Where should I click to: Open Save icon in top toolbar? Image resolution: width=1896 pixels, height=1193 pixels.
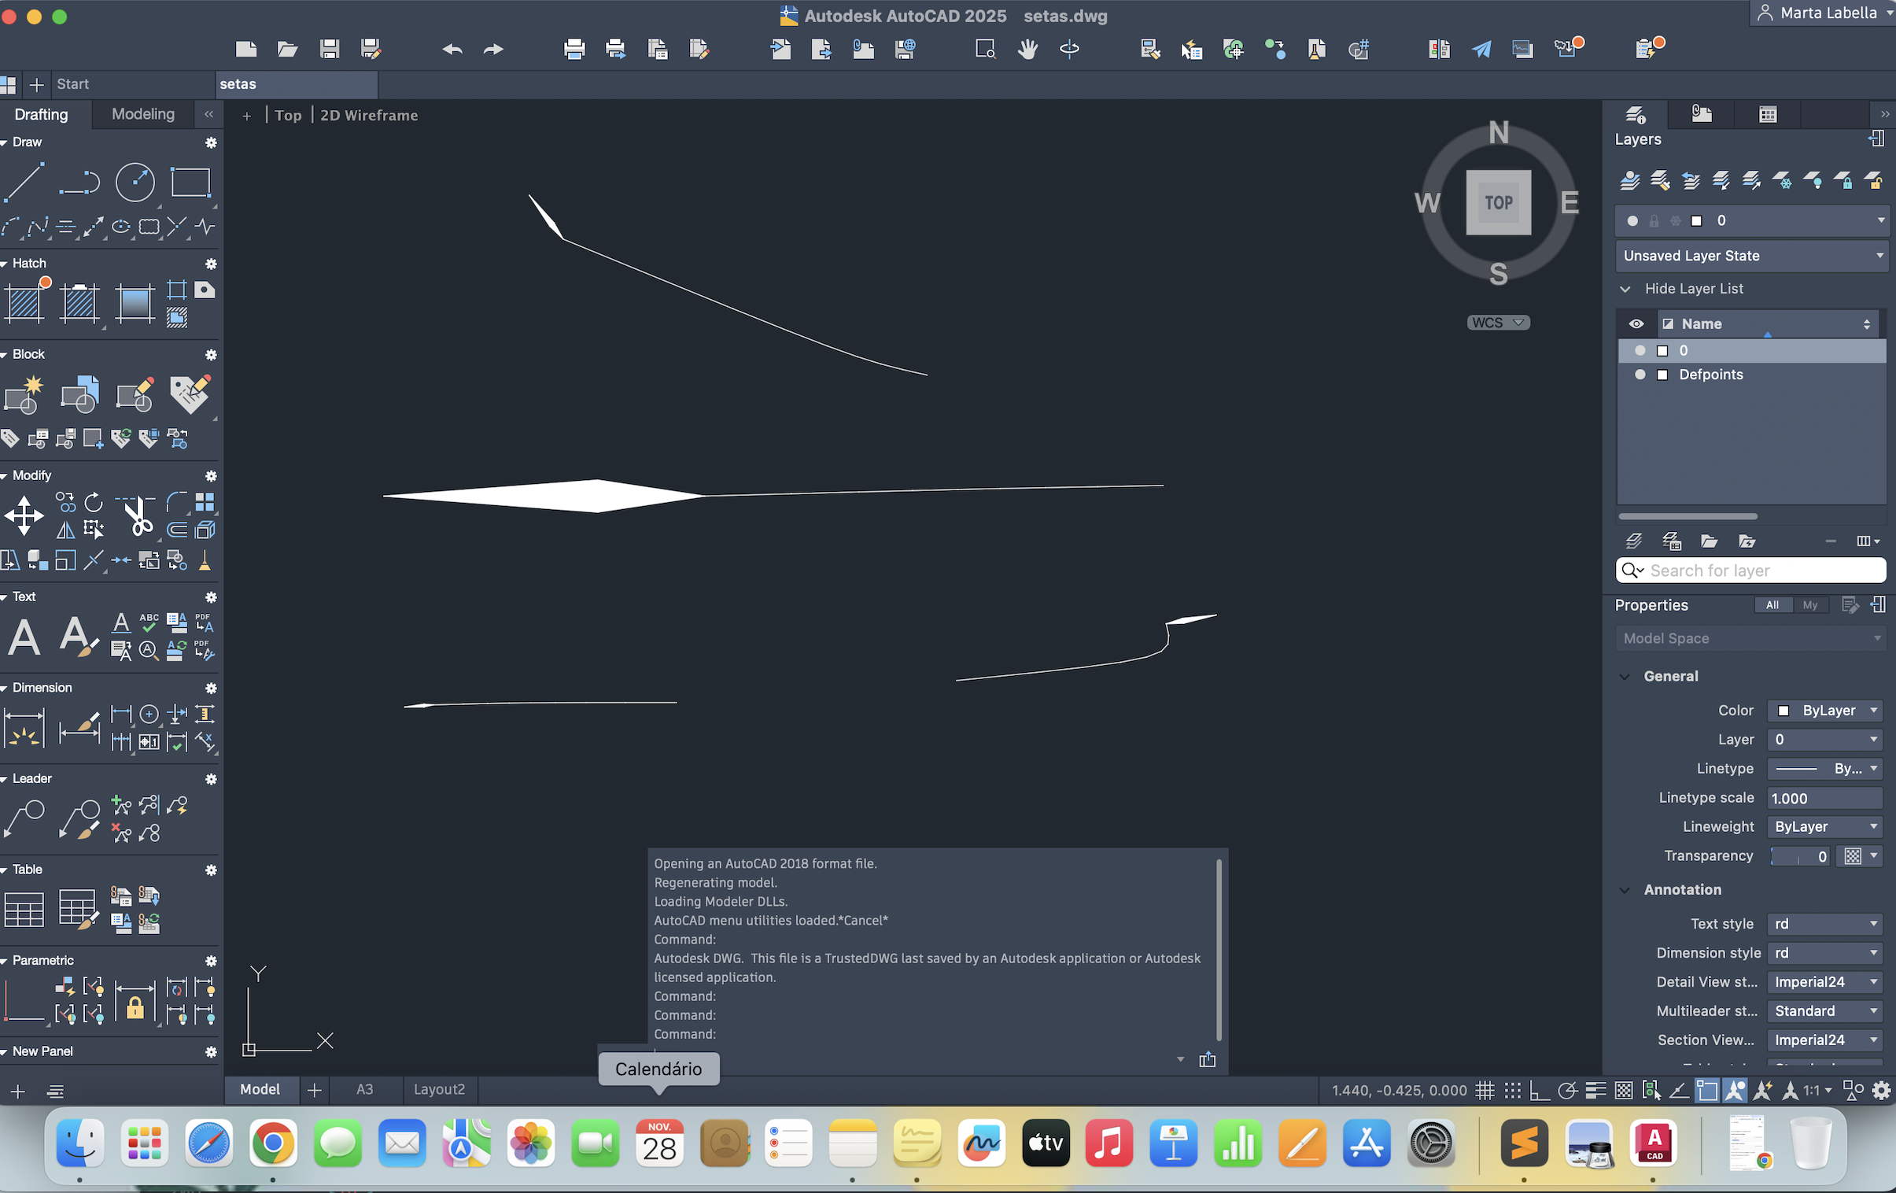click(329, 50)
